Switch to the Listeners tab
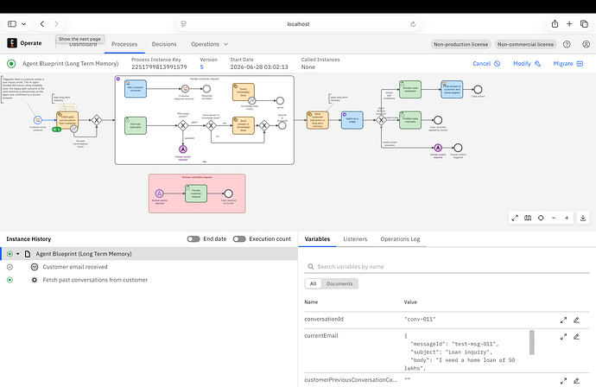596x387 pixels. (x=355, y=238)
